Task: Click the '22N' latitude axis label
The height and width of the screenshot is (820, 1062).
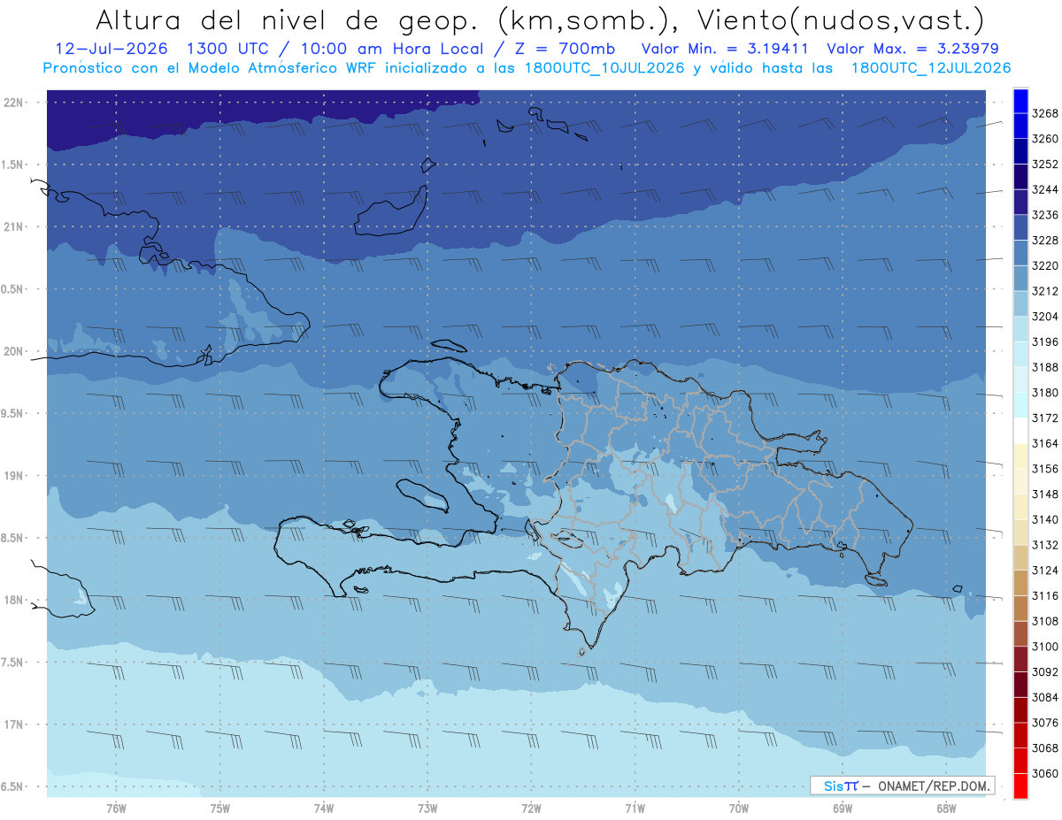Action: pyautogui.click(x=14, y=103)
